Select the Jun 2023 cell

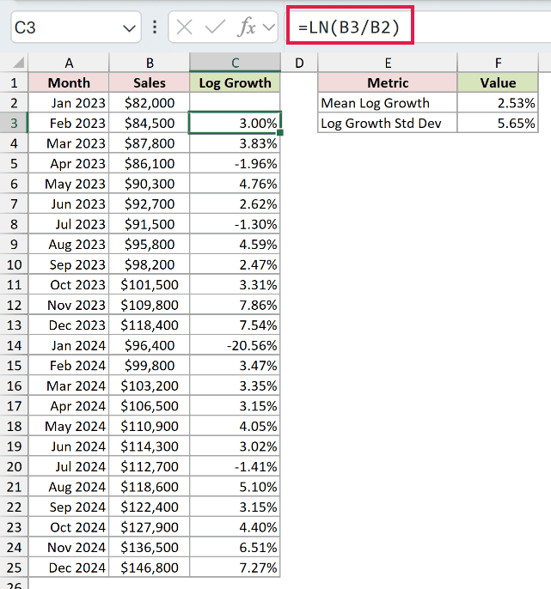(x=69, y=204)
